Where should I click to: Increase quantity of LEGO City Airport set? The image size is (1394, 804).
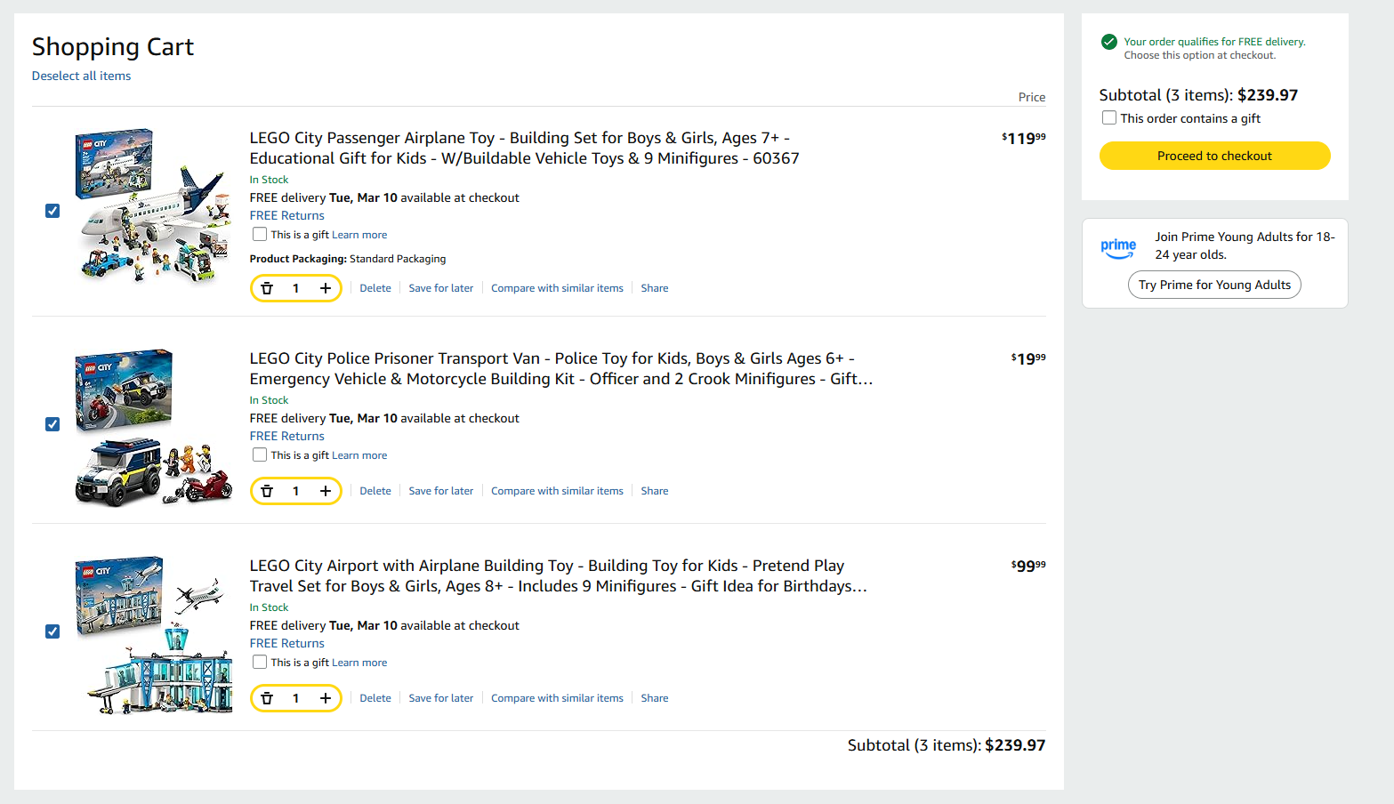[326, 698]
